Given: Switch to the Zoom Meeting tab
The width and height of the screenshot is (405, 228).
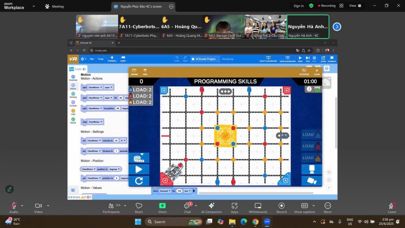Looking at the screenshot, I should 55,6.
